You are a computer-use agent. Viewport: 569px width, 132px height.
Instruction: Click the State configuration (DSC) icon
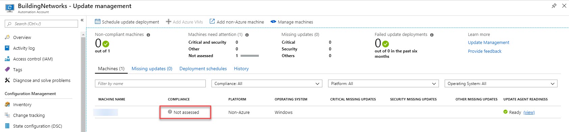click(x=7, y=126)
